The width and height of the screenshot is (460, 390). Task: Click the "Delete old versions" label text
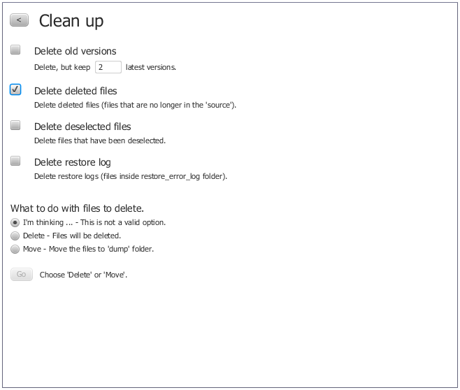(x=75, y=51)
